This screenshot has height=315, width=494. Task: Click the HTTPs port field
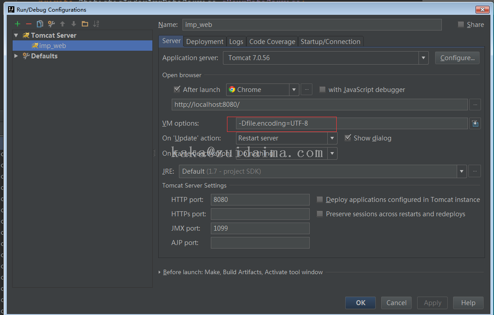point(260,214)
